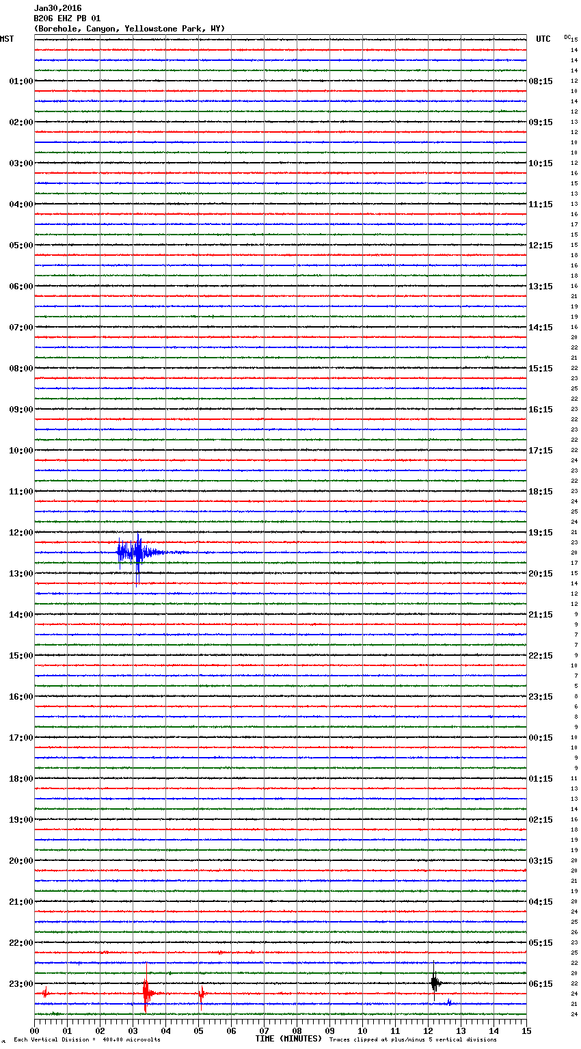Click the 16:15 UTC time label

pos(541,410)
